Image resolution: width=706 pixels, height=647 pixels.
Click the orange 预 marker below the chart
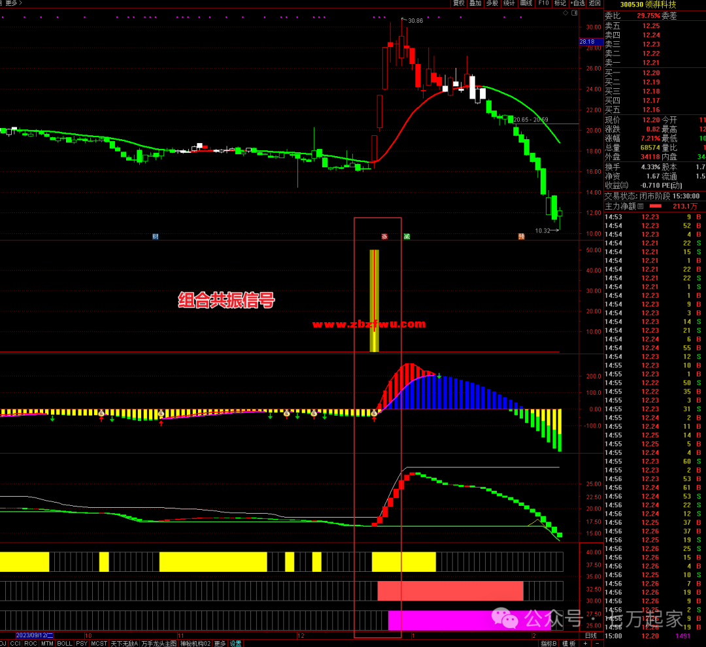[x=522, y=237]
